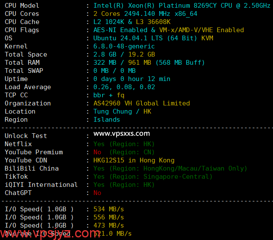273x240 pixels.
Task: Click the OS value 'Ubuntu 24.04.1 LTS (64 Bit) KVM'
Action: point(153,38)
